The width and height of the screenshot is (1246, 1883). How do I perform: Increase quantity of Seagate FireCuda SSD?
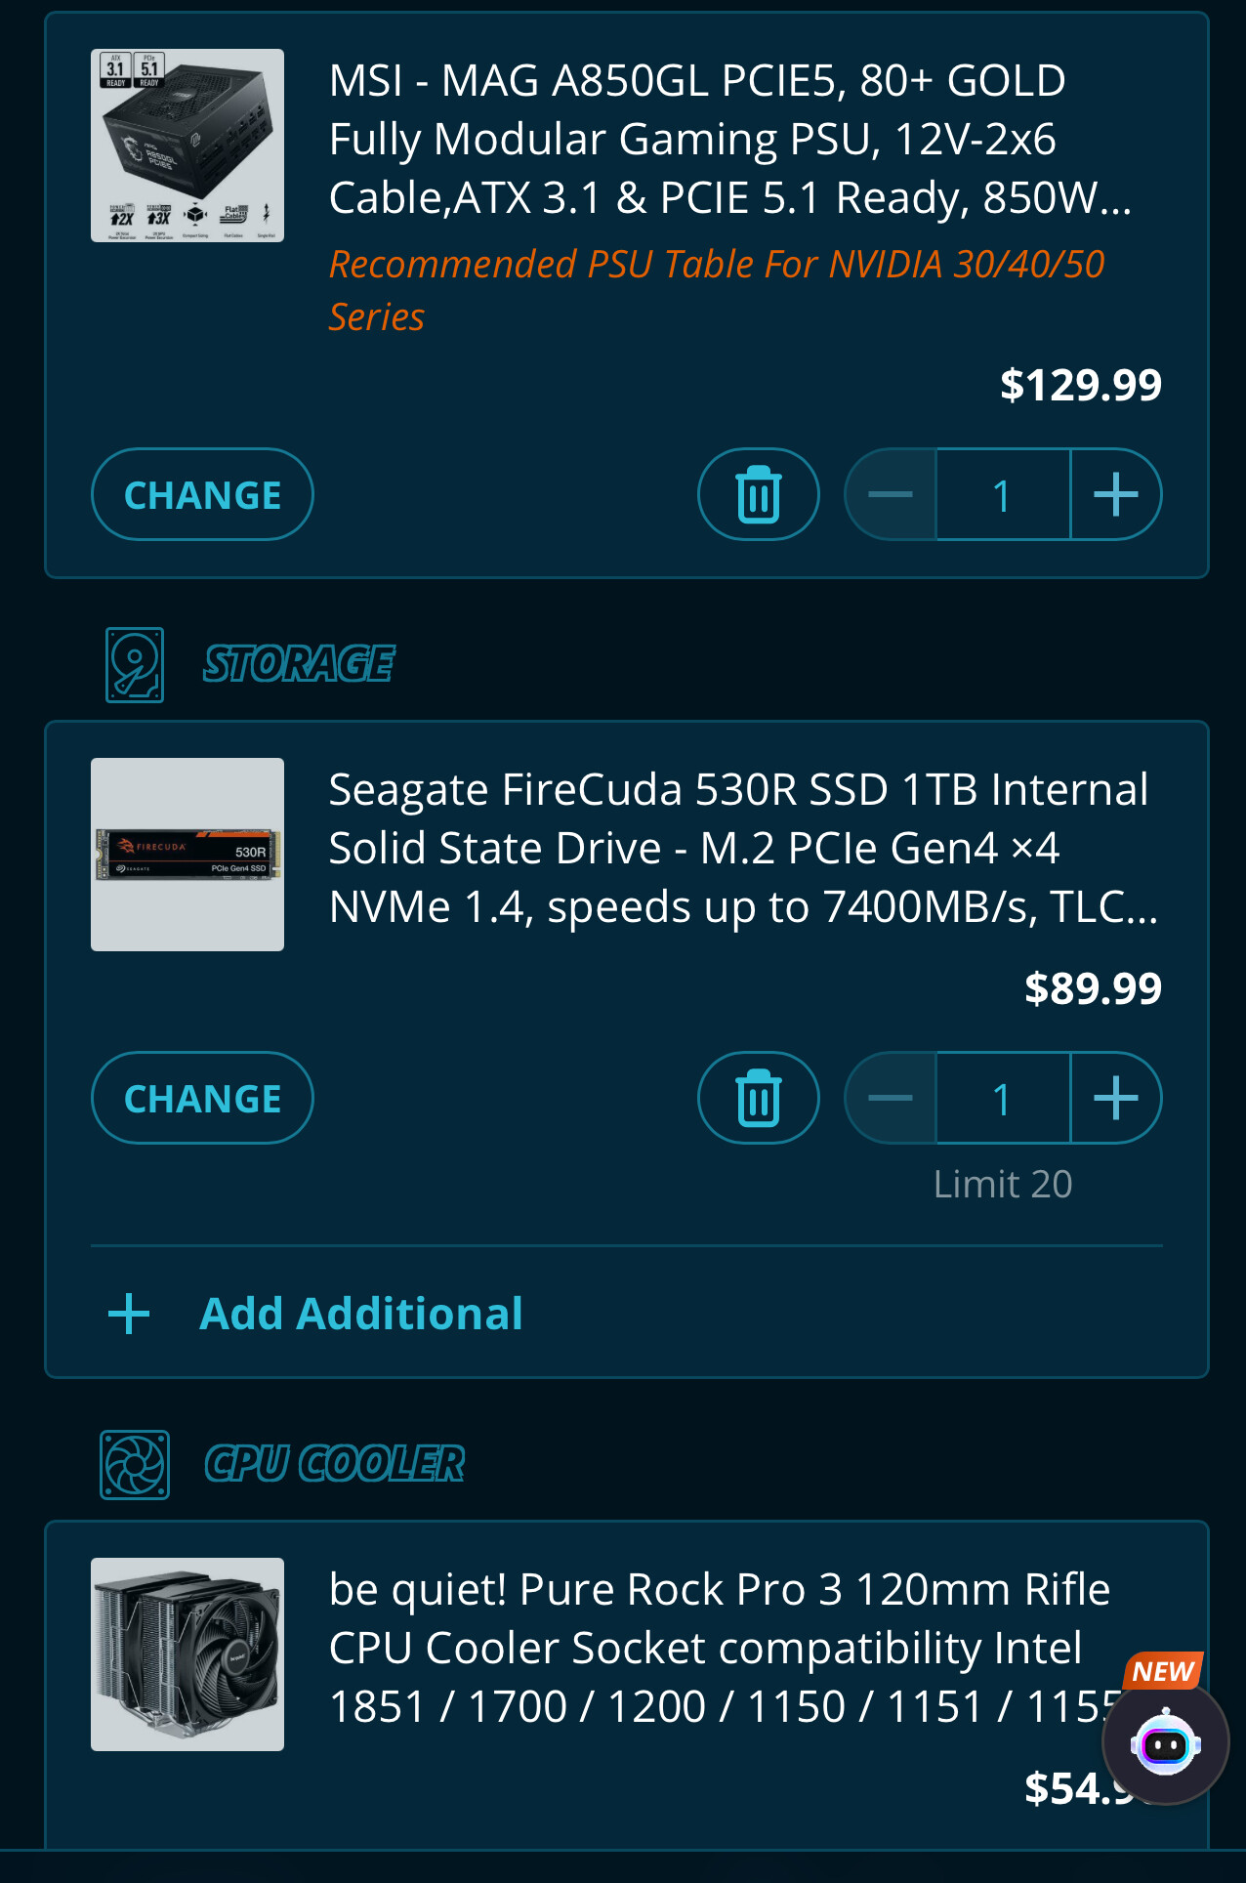1116,1098
